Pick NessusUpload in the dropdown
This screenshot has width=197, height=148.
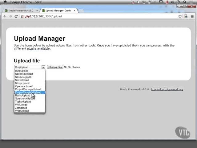(x=30, y=77)
